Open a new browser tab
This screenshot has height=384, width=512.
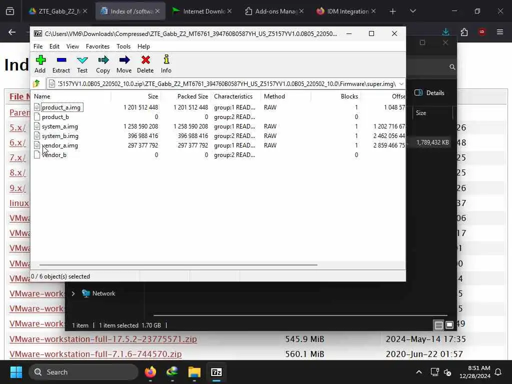click(x=393, y=11)
